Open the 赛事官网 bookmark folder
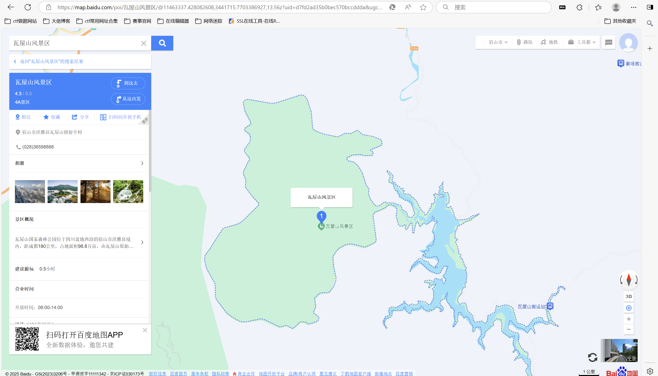 (138, 21)
